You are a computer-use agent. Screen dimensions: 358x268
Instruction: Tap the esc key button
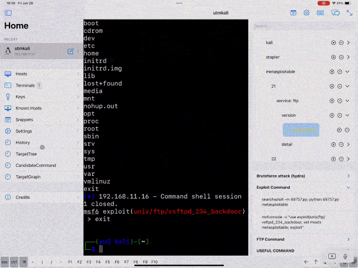(5, 262)
